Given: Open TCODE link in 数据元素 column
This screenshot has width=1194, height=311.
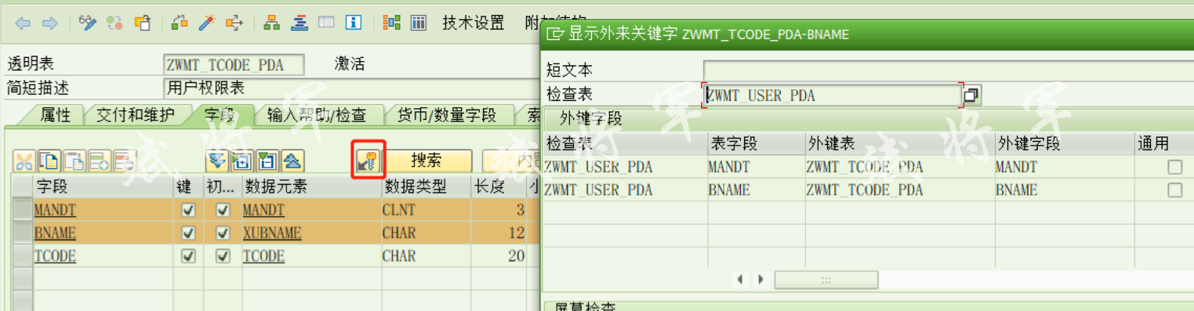Looking at the screenshot, I should pos(263,256).
